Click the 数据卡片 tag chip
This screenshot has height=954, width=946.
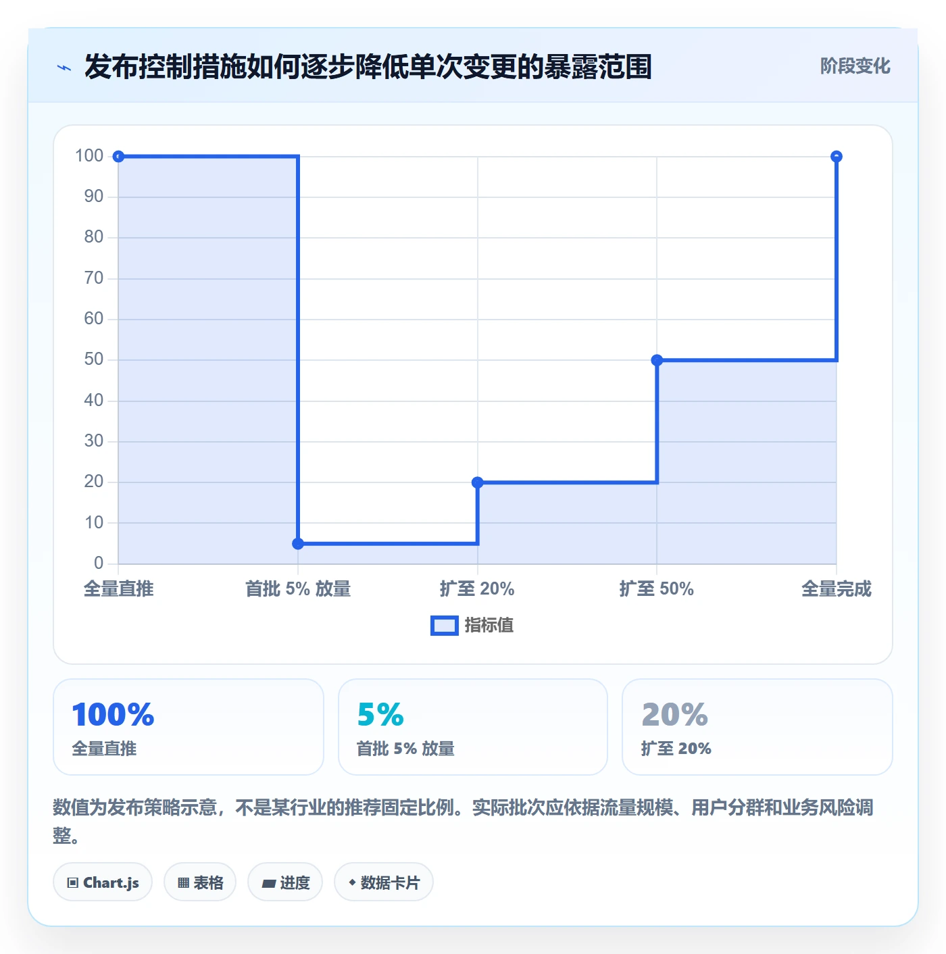click(x=384, y=882)
